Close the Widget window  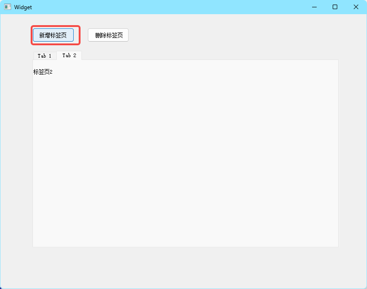tap(356, 7)
